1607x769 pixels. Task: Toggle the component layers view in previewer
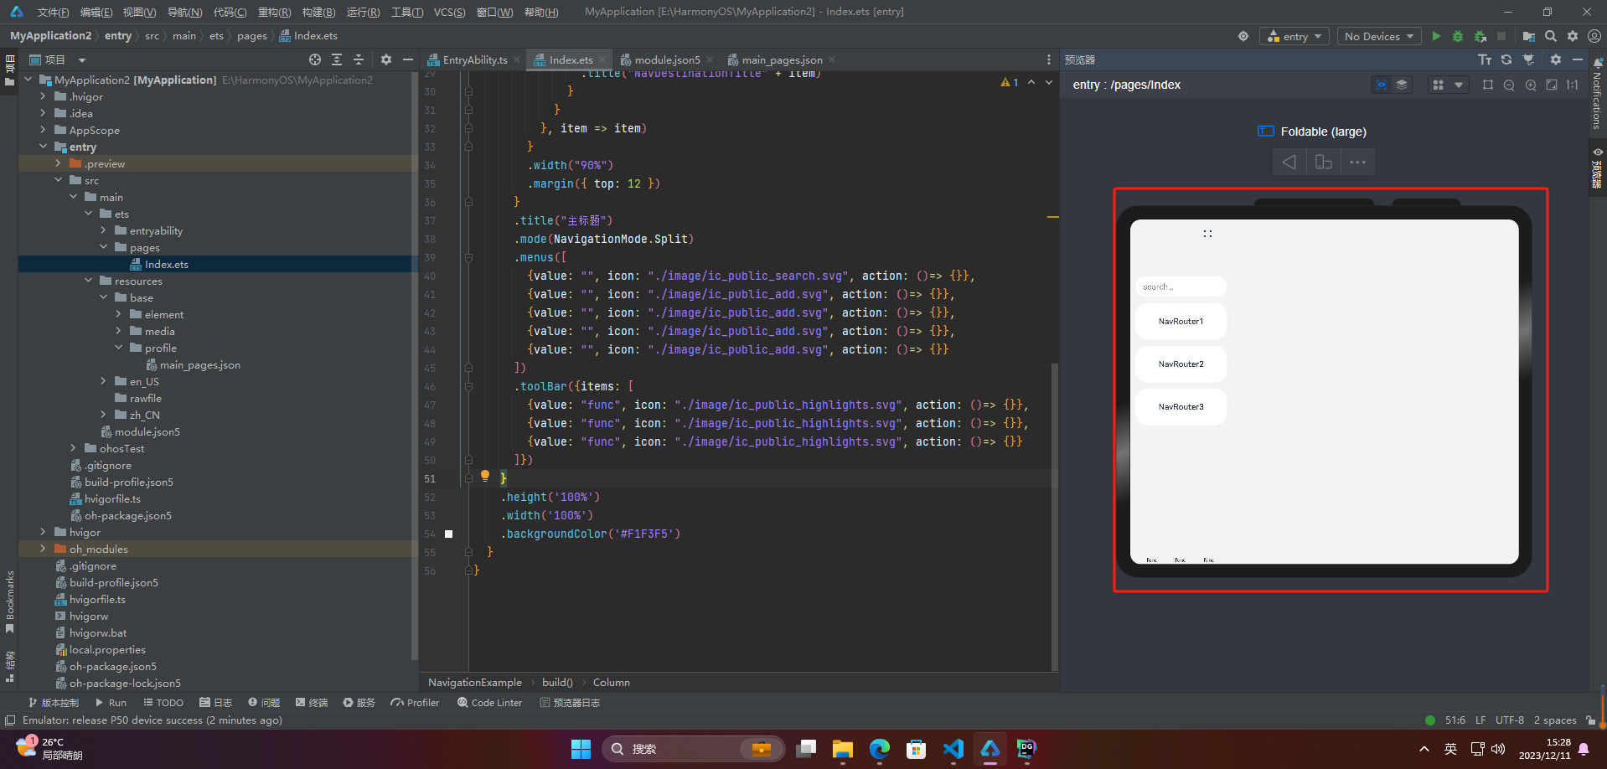1402,85
